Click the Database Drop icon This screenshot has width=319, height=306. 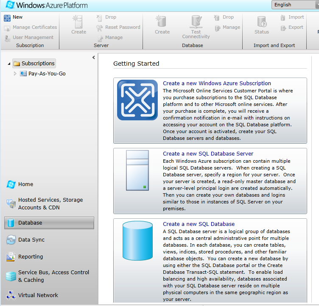point(217,18)
